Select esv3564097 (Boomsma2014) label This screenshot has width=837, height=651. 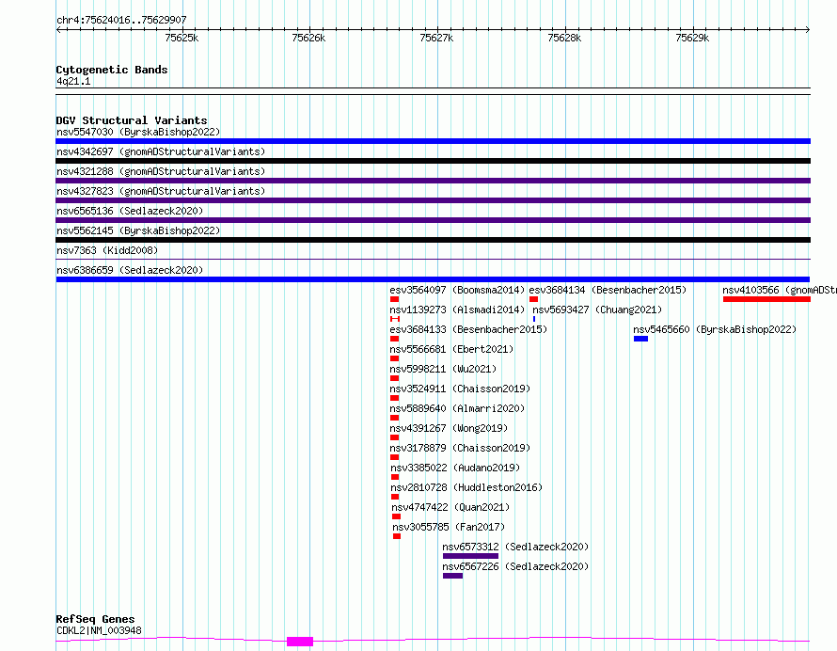(457, 290)
